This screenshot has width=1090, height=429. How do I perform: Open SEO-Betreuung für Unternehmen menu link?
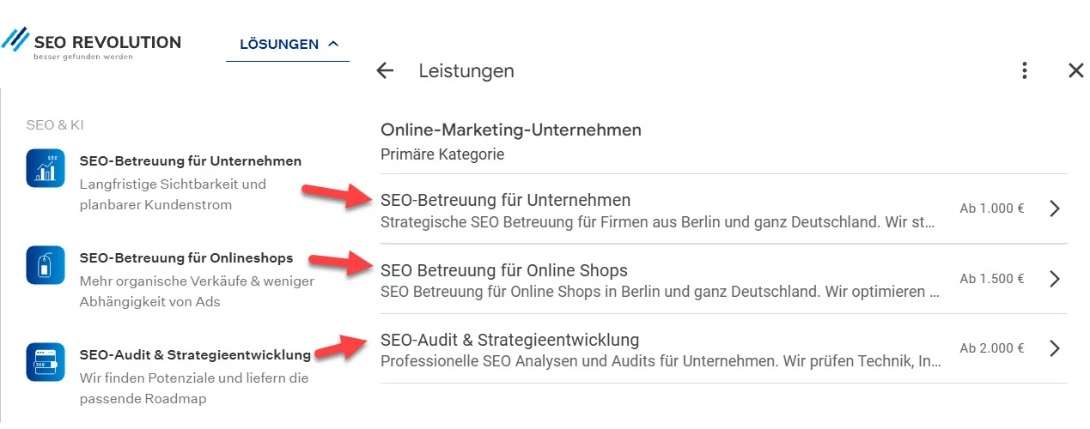[191, 160]
